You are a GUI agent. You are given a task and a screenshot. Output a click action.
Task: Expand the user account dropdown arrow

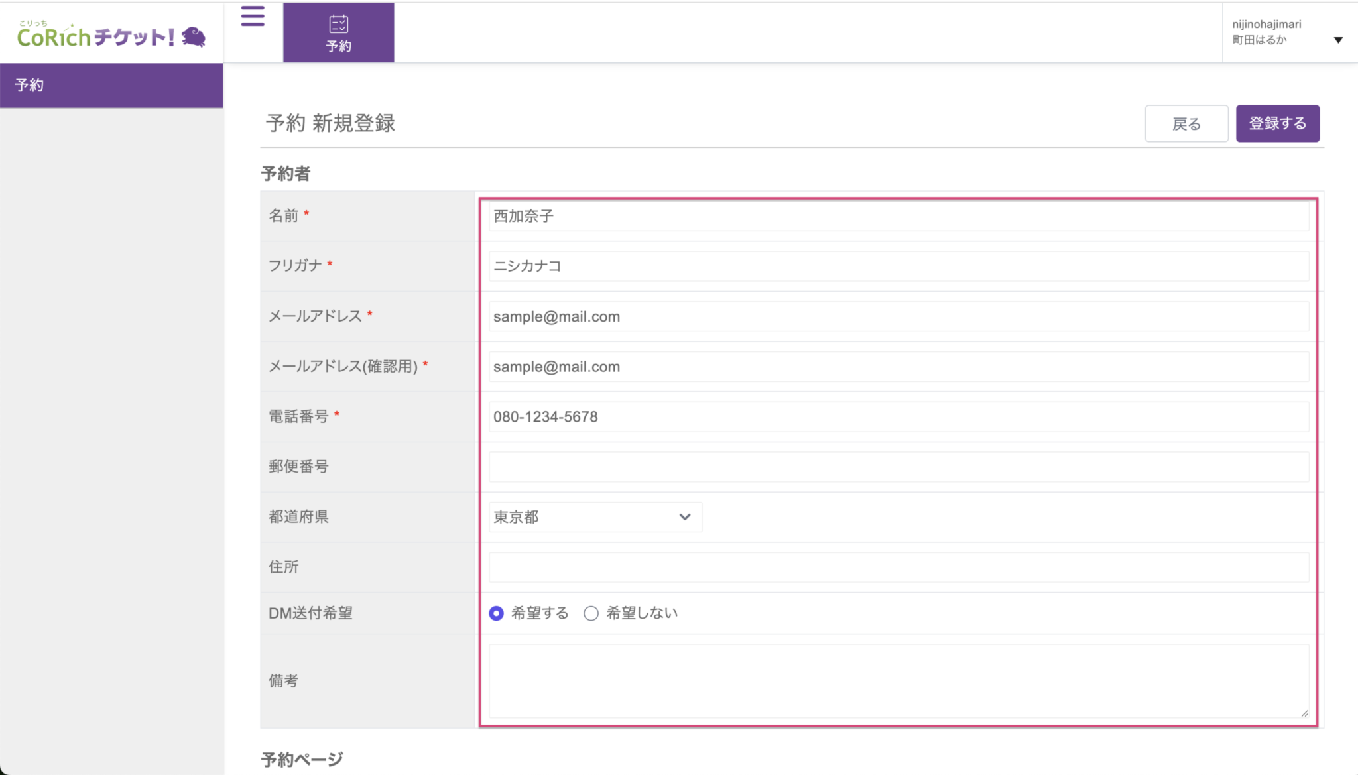click(1338, 40)
